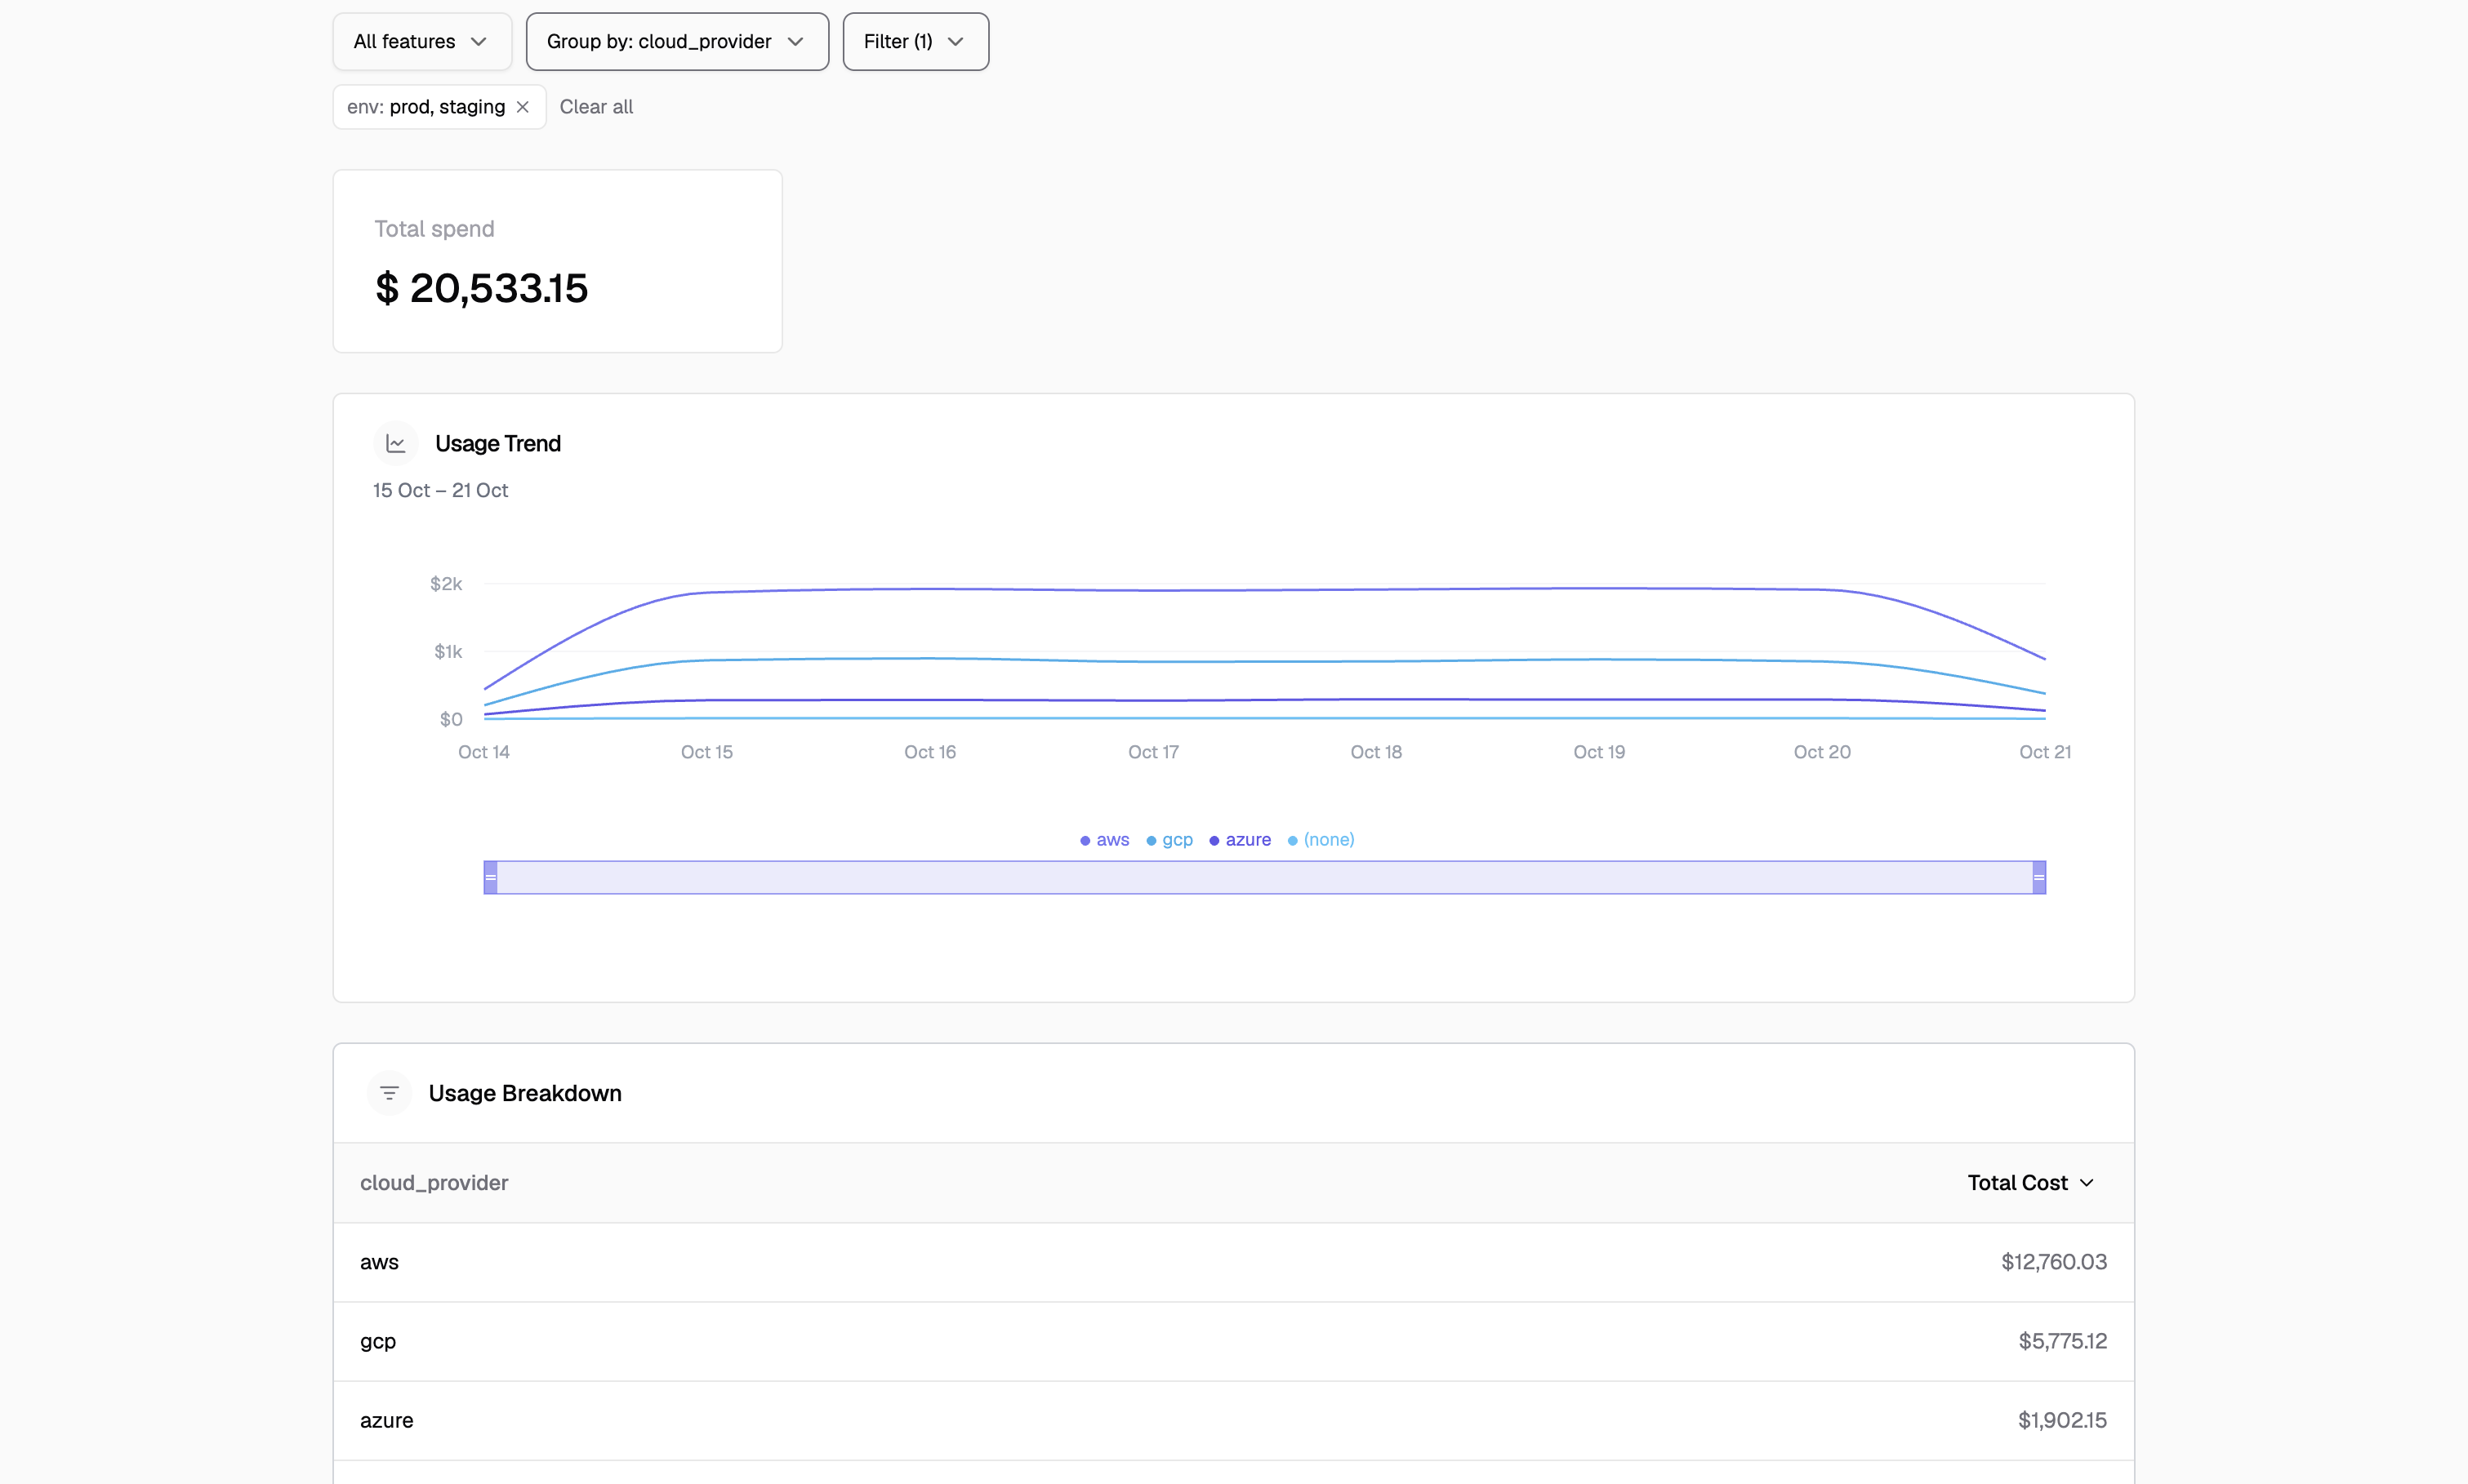
Task: Toggle the gcp legend series
Action: pyautogui.click(x=1169, y=840)
